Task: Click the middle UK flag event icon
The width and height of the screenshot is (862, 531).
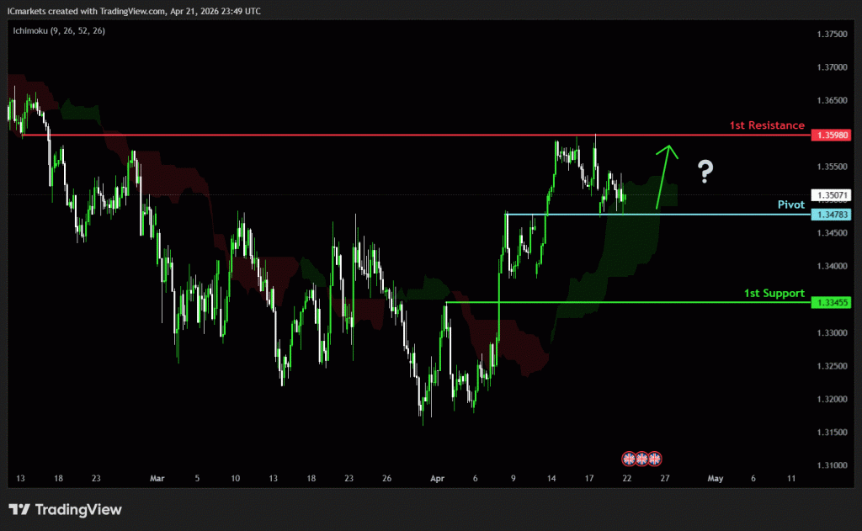Action: (x=641, y=459)
